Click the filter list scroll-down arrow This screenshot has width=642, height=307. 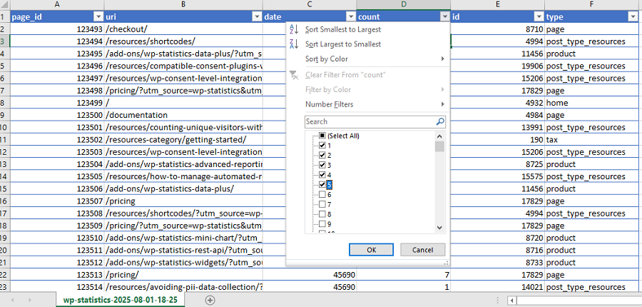[x=440, y=228]
